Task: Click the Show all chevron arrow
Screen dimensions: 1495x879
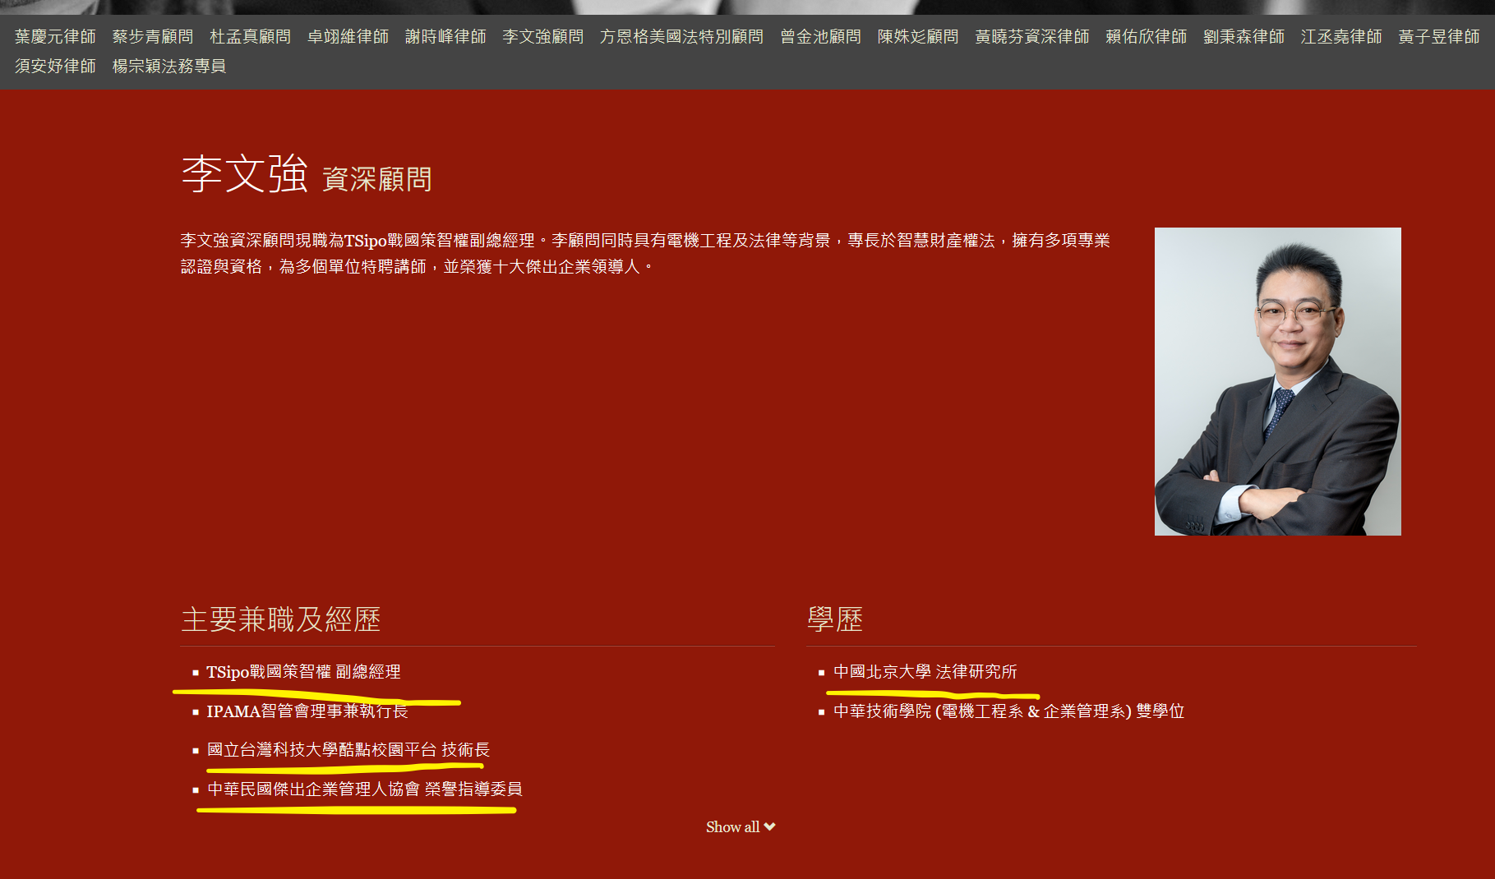Action: click(770, 827)
